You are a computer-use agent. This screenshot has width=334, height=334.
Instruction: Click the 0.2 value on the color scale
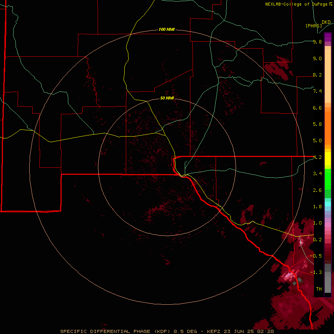tap(317, 240)
